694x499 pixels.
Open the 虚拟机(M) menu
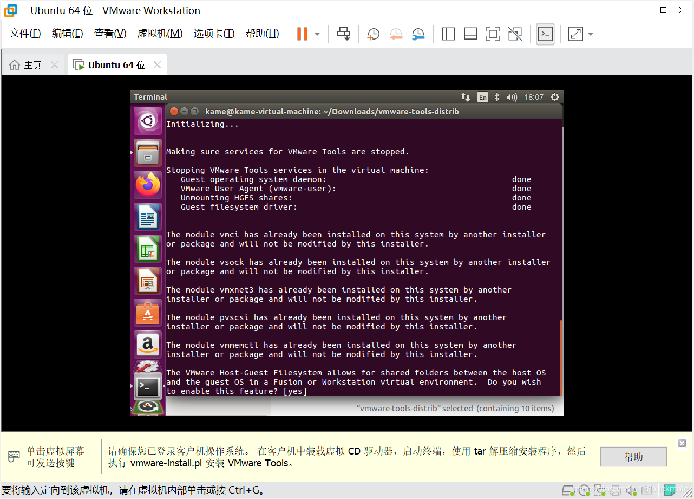click(x=160, y=34)
